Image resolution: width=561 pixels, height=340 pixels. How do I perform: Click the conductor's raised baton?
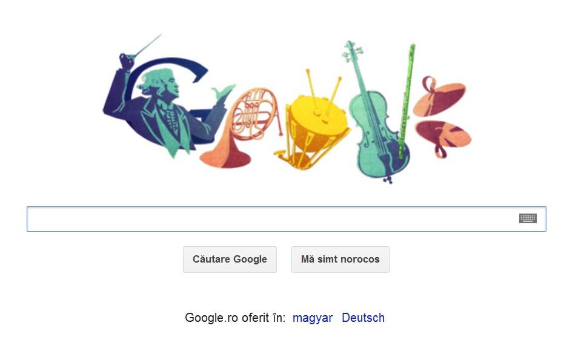[x=147, y=45]
